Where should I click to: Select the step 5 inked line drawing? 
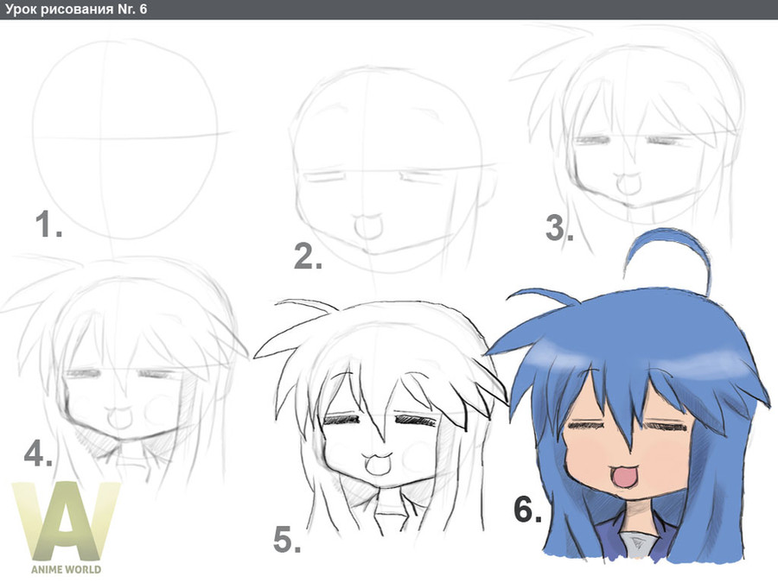coord(379,419)
